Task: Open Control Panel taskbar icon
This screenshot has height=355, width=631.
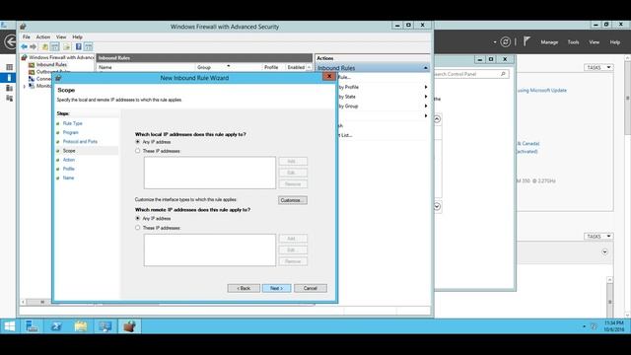Action: pos(105,326)
